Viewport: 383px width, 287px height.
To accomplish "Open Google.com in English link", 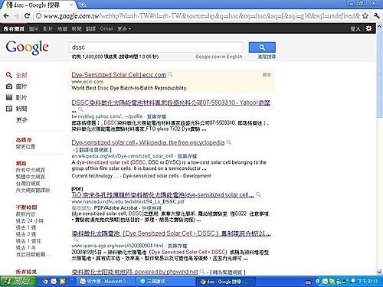I will pyautogui.click(x=219, y=57).
